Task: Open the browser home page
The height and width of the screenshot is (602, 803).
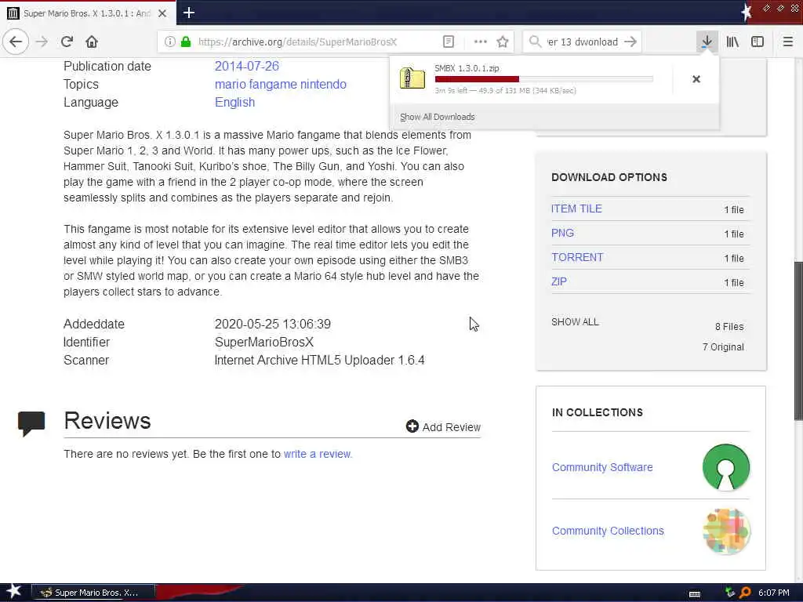Action: pyautogui.click(x=92, y=42)
